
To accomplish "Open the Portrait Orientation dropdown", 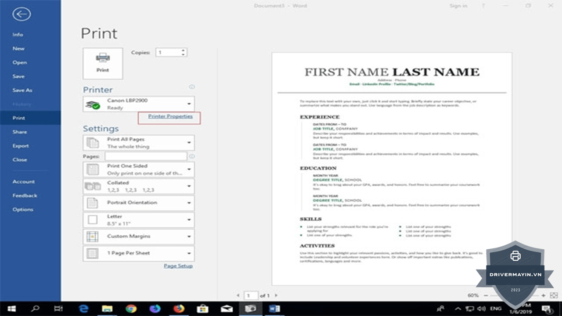I will point(139,203).
